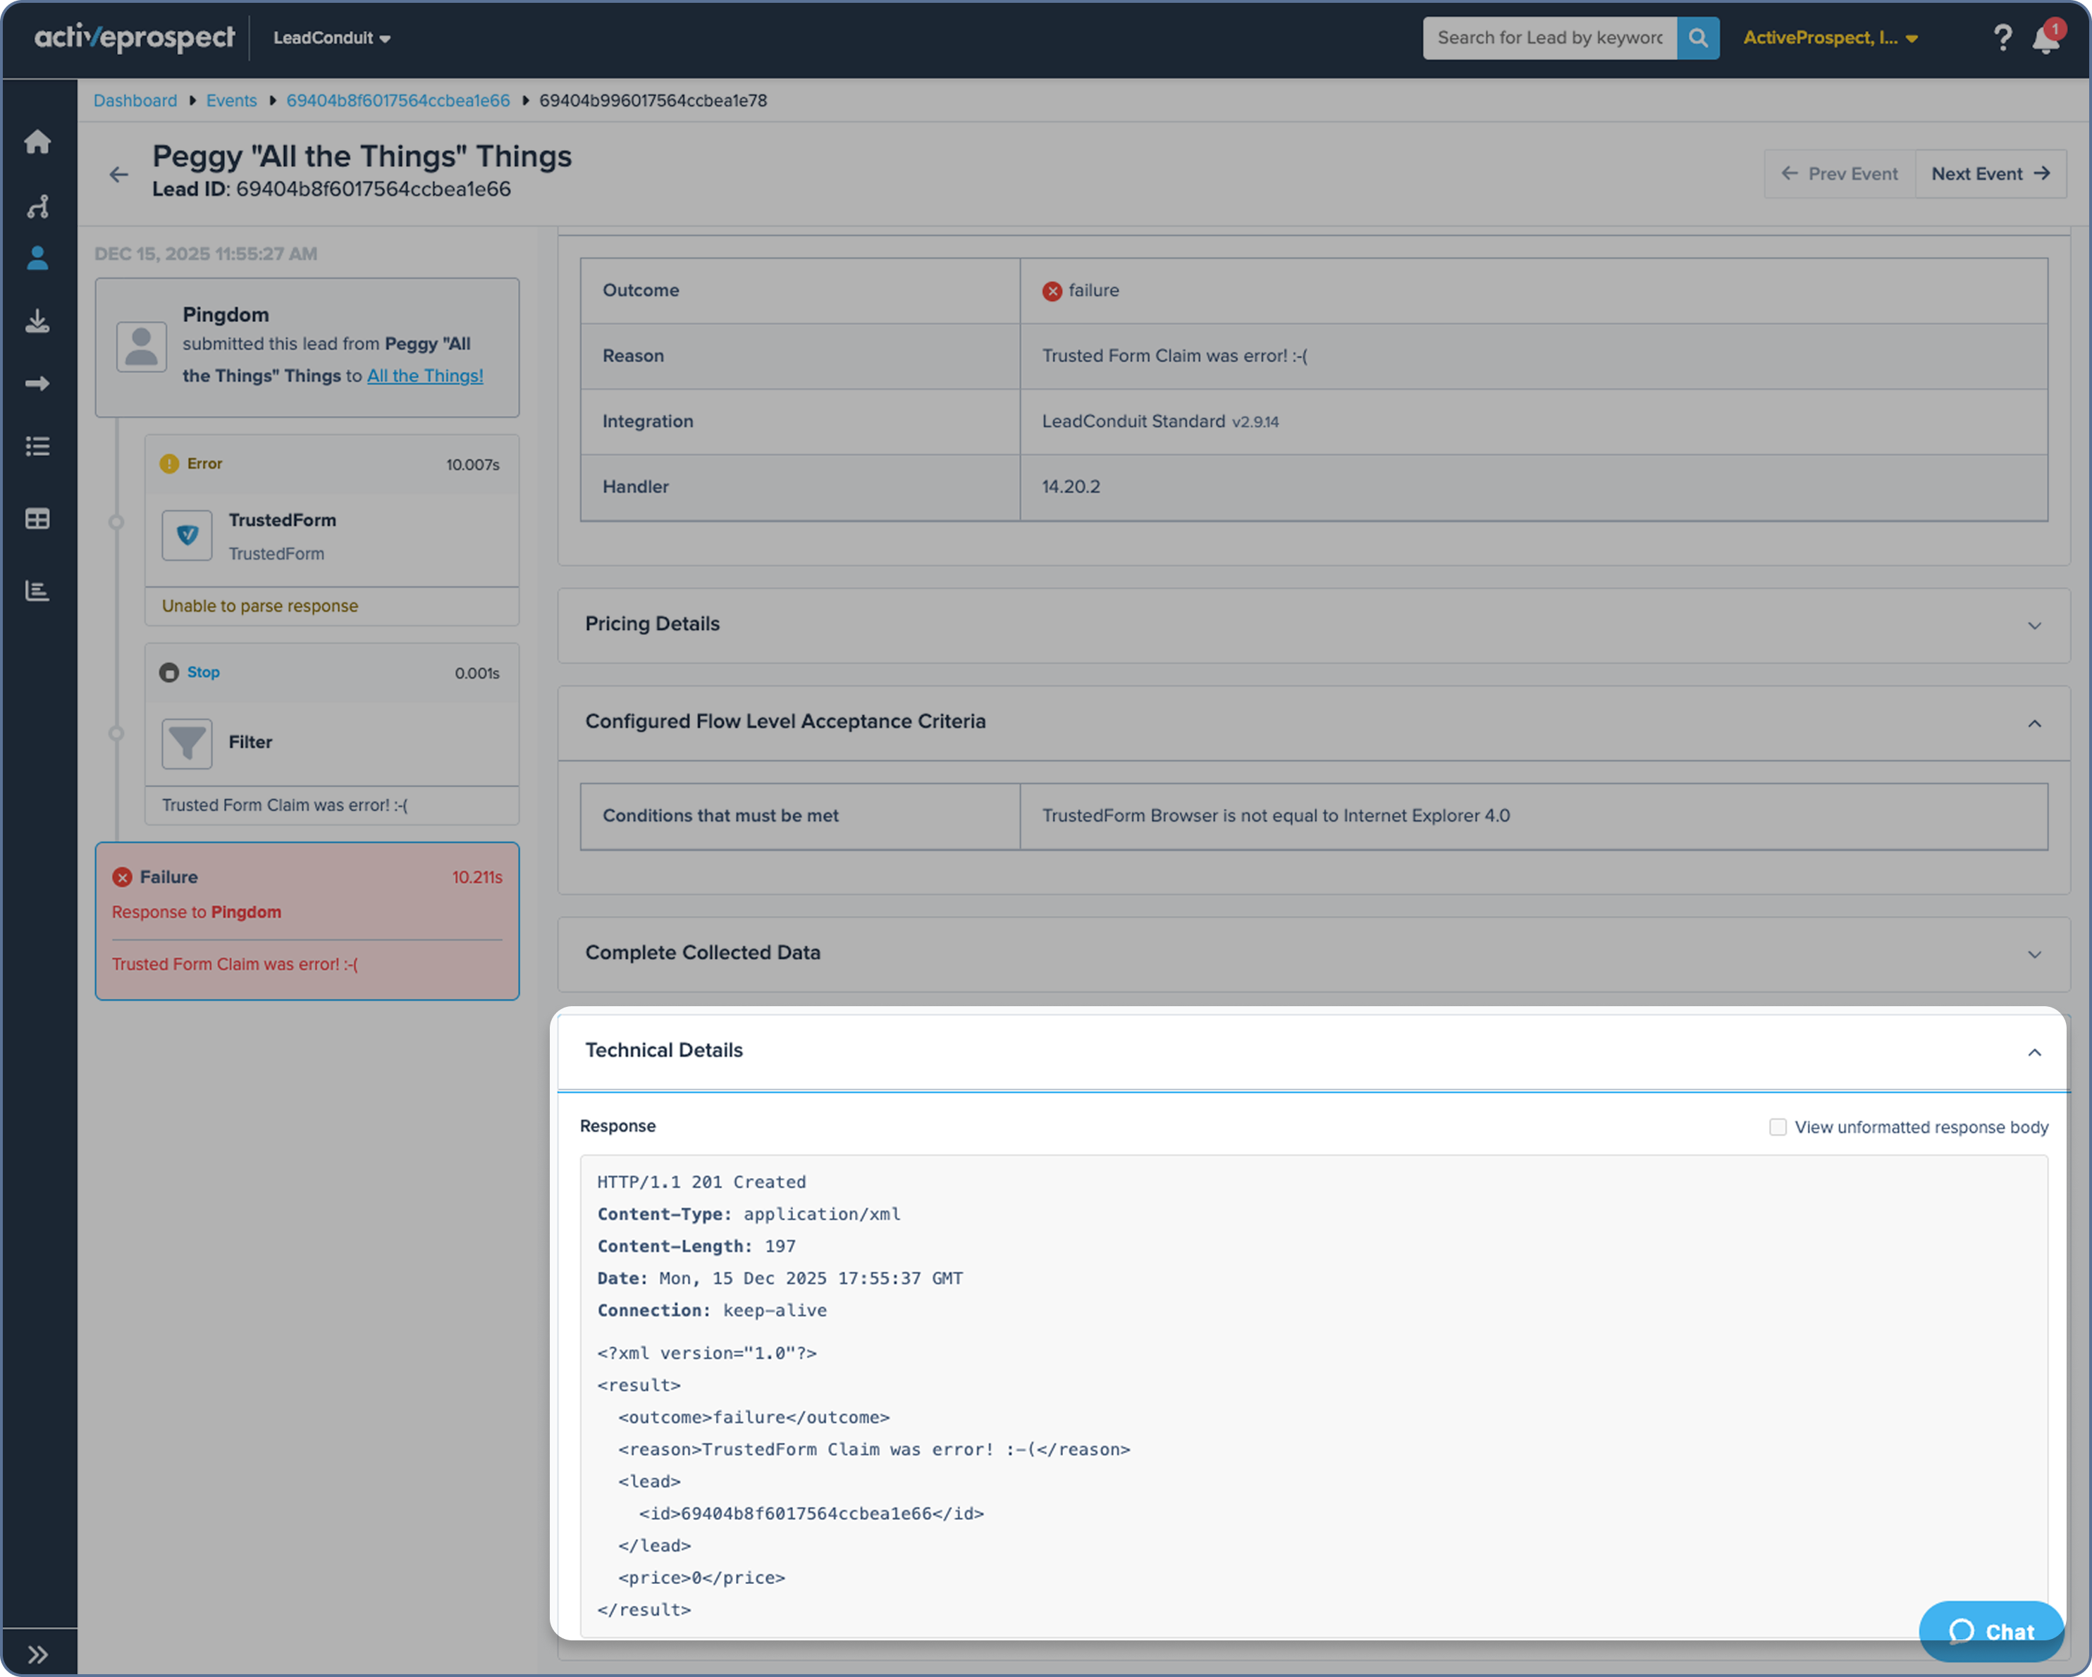The height and width of the screenshot is (1677, 2092).
Task: Click the acceptance criteria condition text
Action: (1276, 817)
